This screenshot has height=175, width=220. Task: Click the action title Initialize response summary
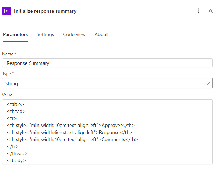coord(45,11)
